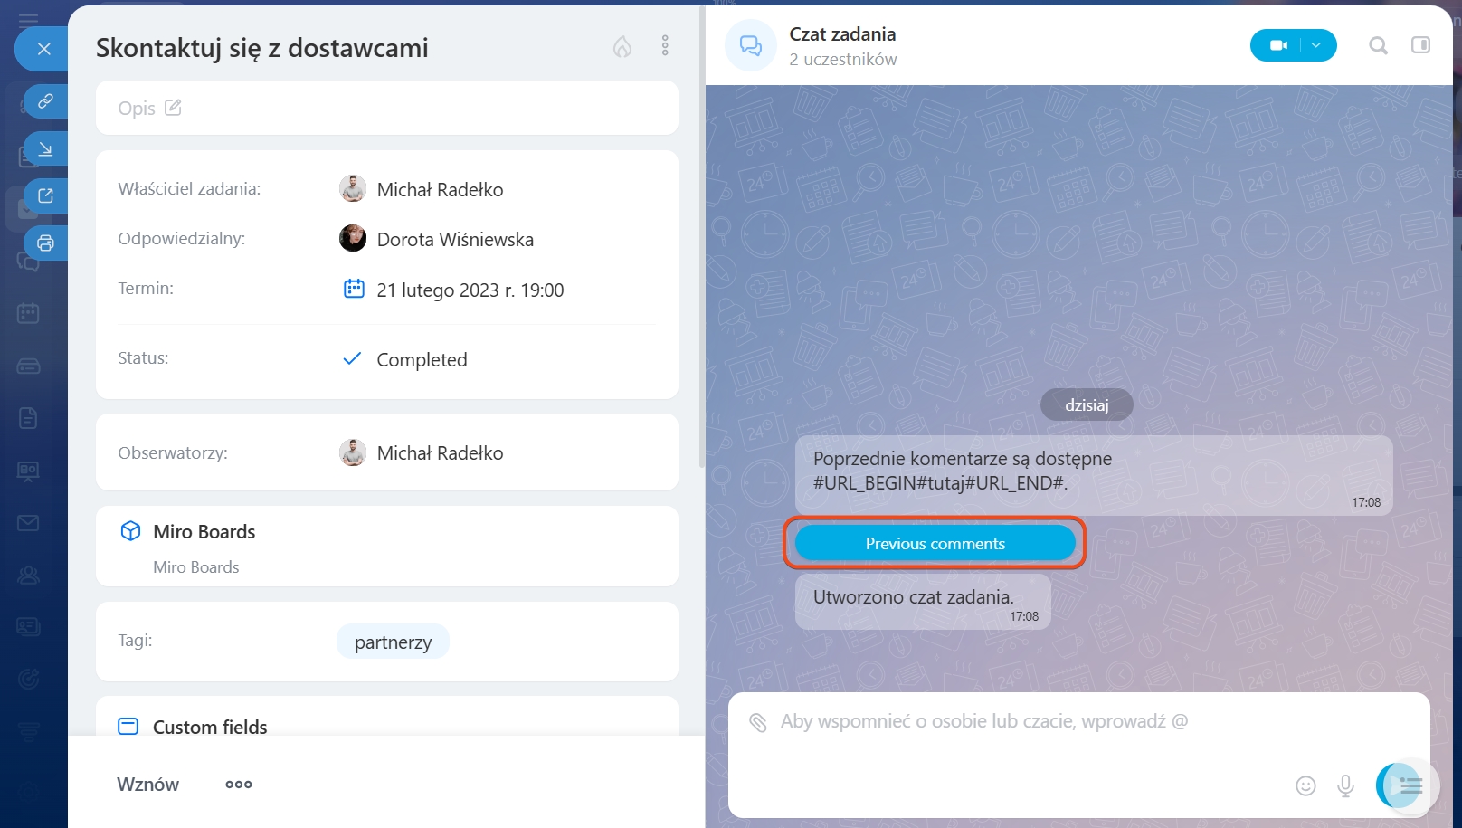
Task: Open the task's three-dot options menu
Action: click(665, 46)
